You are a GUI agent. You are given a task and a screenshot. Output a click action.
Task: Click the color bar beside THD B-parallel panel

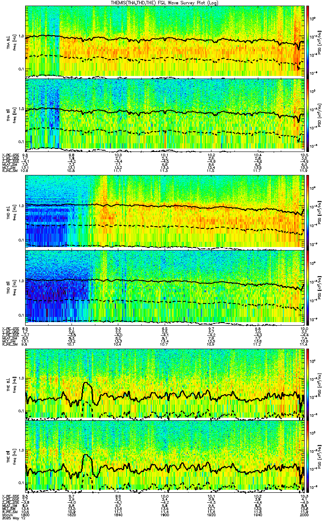click(308, 286)
